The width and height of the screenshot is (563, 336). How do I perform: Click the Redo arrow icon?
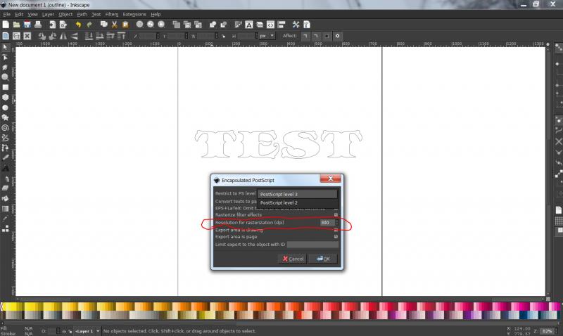pyautogui.click(x=89, y=25)
